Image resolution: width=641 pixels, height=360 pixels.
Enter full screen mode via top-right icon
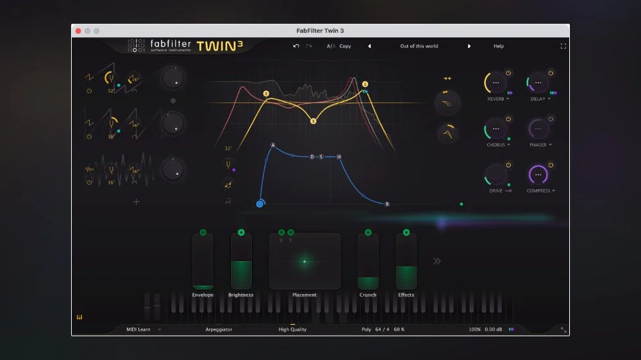pyautogui.click(x=563, y=46)
